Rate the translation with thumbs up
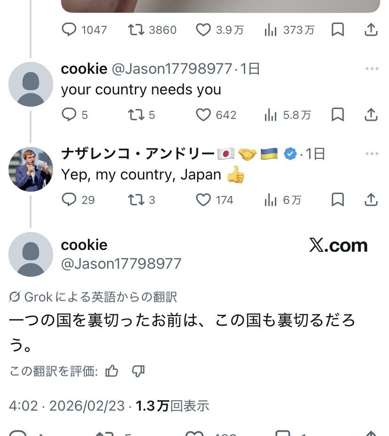Image resolution: width=389 pixels, height=436 pixels. click(112, 372)
